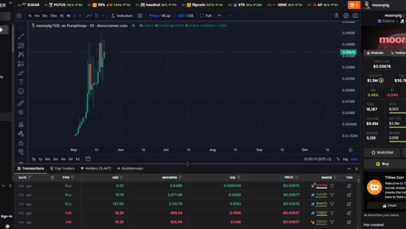Activate the zoom in tool
Image resolution: width=406 pixels, height=229 pixels.
[21, 112]
